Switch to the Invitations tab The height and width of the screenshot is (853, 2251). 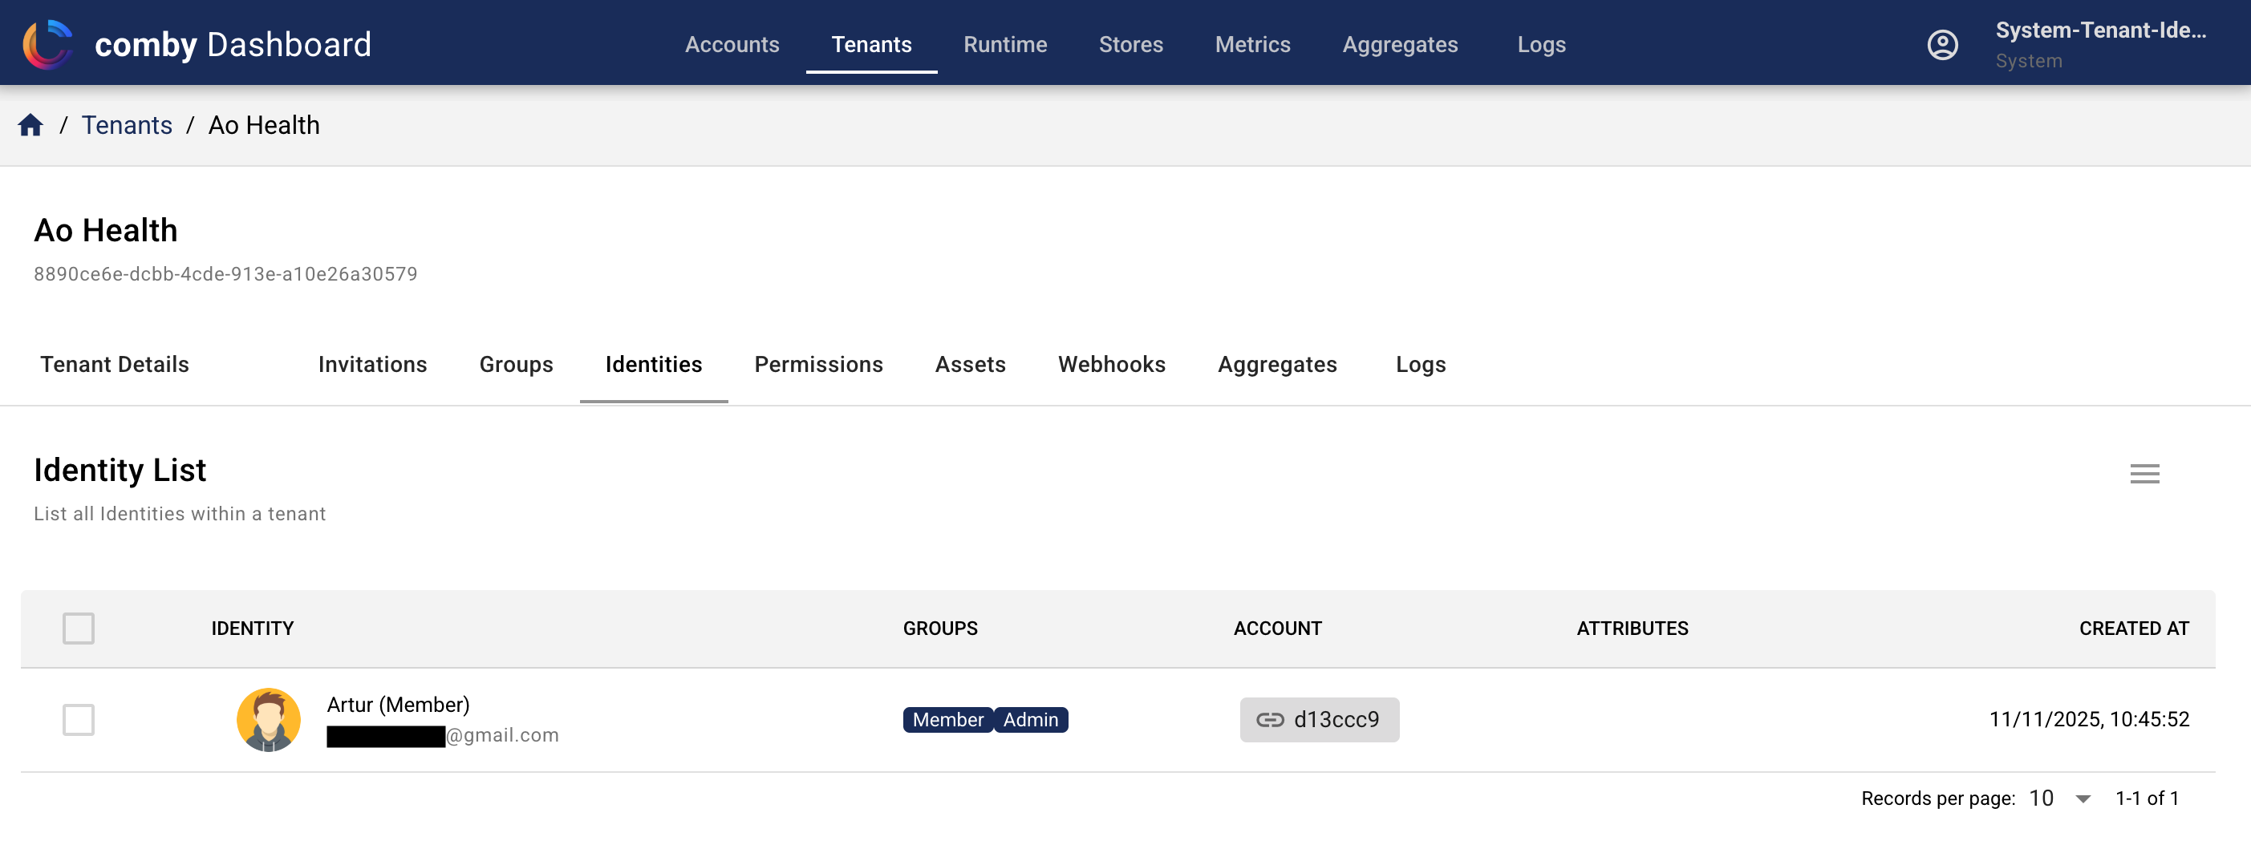(372, 364)
